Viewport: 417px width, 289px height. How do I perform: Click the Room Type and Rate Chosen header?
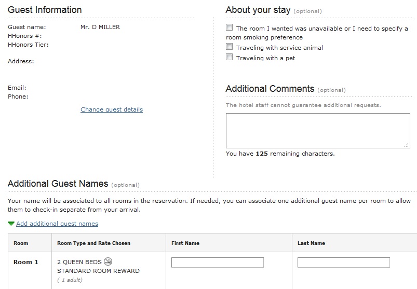[x=93, y=243]
